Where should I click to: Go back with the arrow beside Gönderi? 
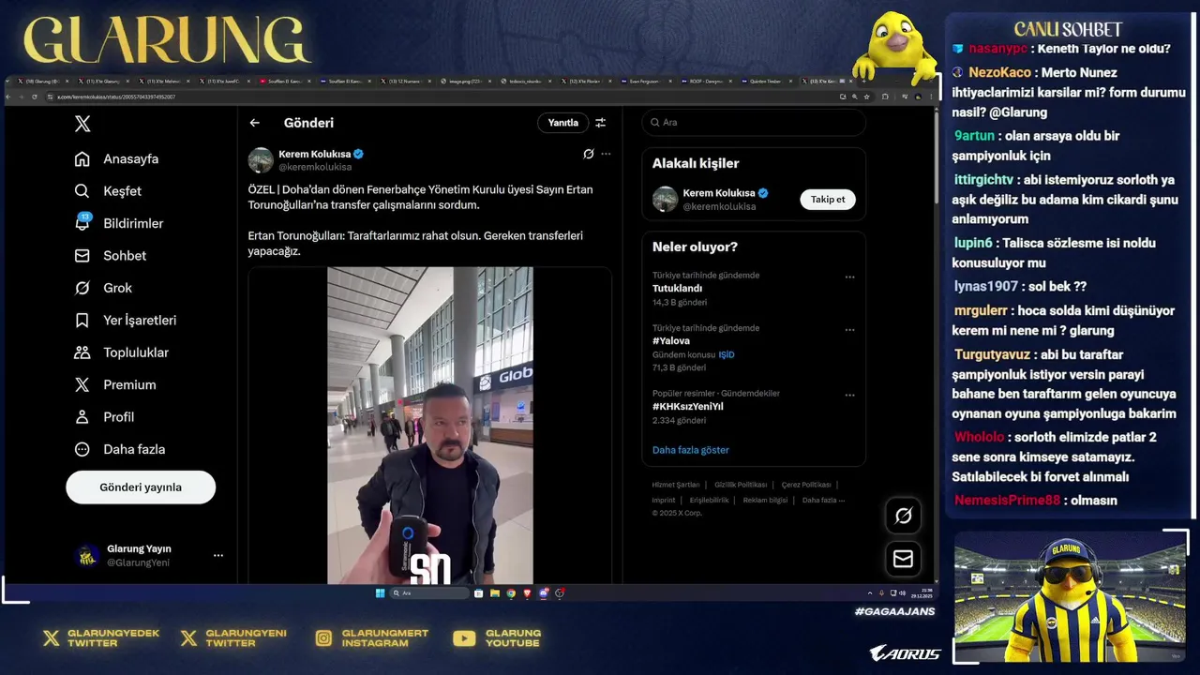[x=254, y=123]
